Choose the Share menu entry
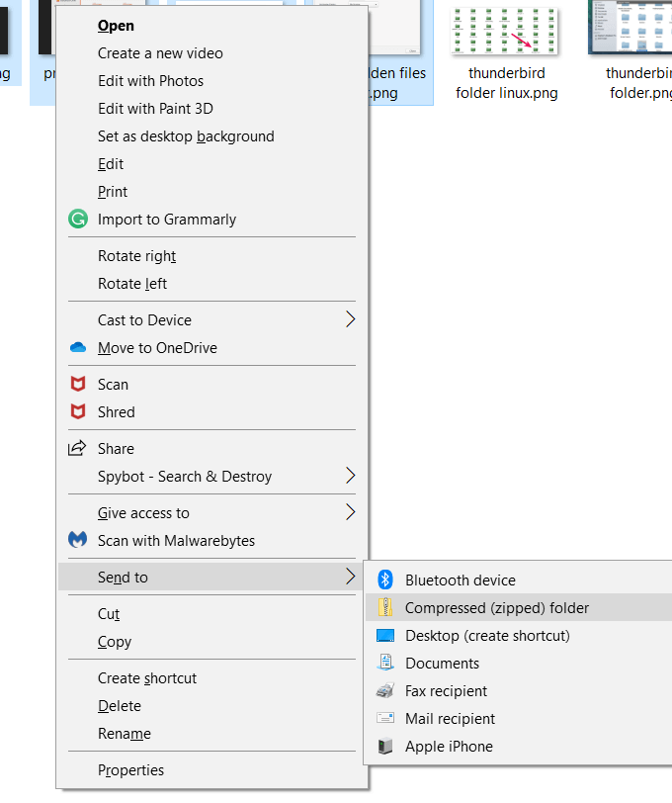 tap(211, 449)
